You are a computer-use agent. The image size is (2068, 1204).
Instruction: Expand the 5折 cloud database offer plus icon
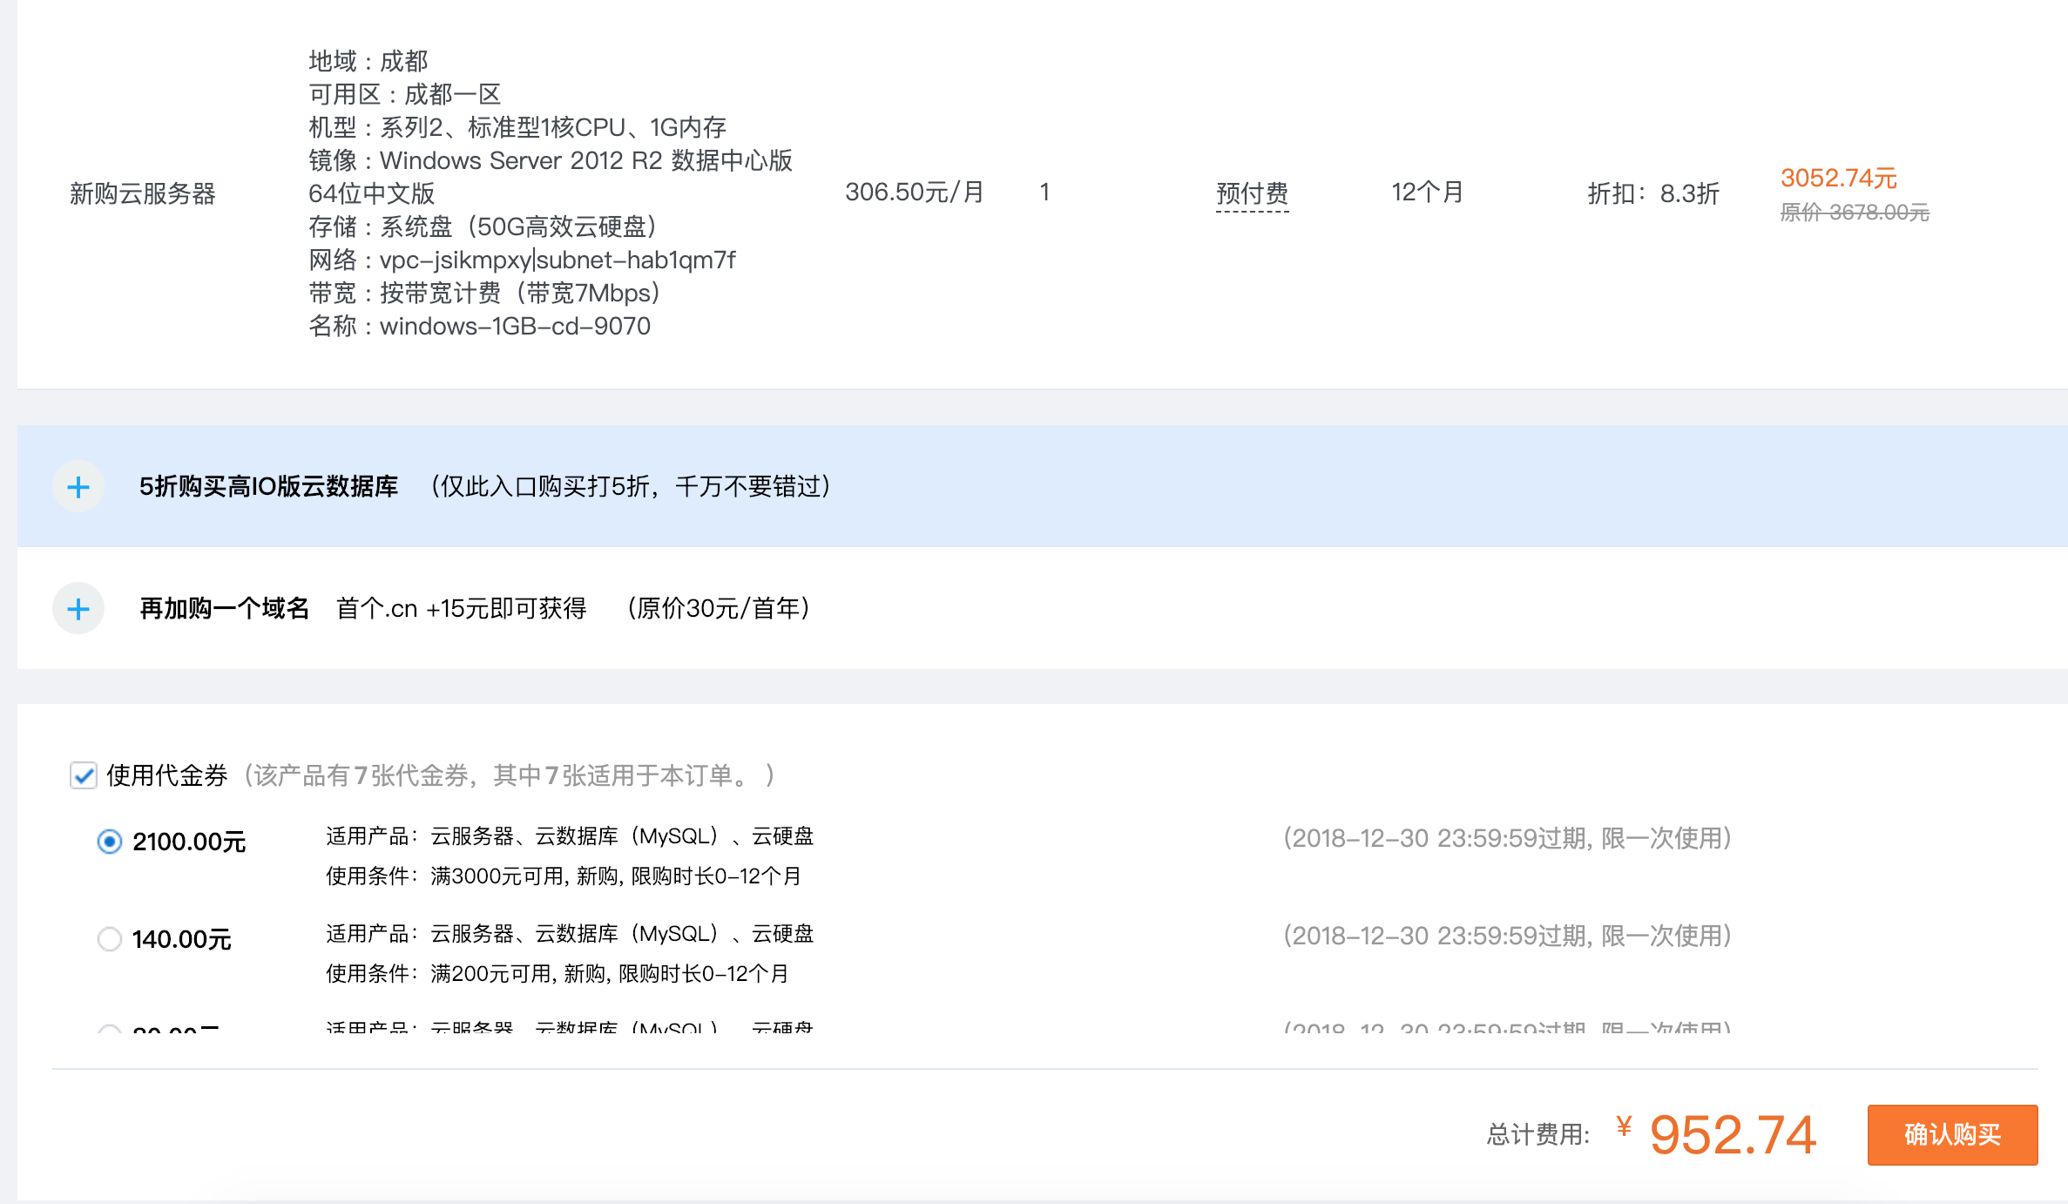coord(78,486)
